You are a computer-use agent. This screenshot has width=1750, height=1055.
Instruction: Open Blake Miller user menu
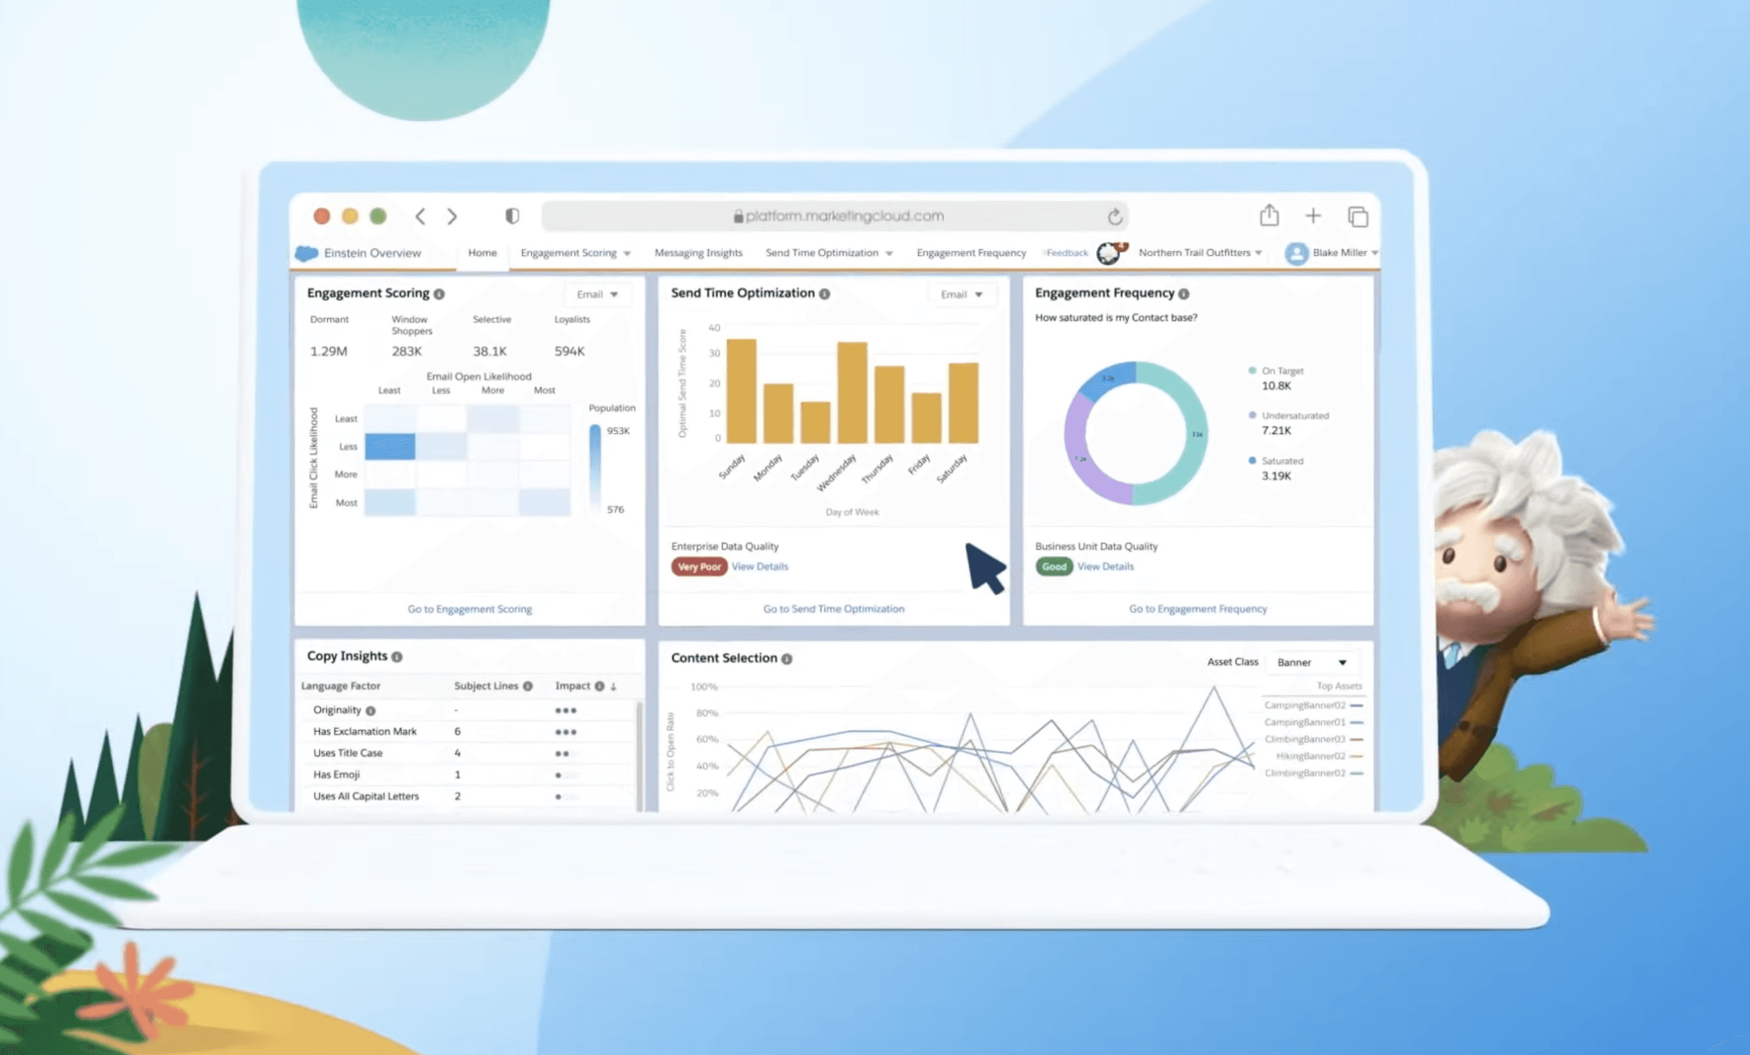tap(1345, 253)
